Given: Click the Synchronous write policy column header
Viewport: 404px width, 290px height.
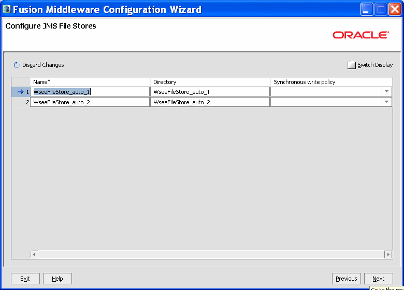Looking at the screenshot, I should click(x=331, y=82).
